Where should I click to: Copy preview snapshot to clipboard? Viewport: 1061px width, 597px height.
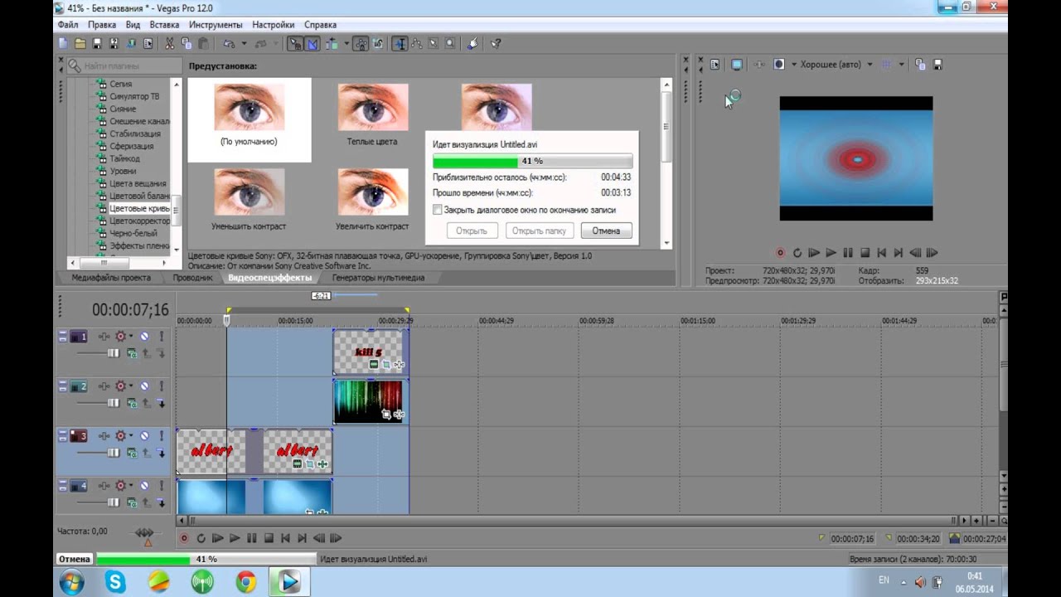pos(920,64)
